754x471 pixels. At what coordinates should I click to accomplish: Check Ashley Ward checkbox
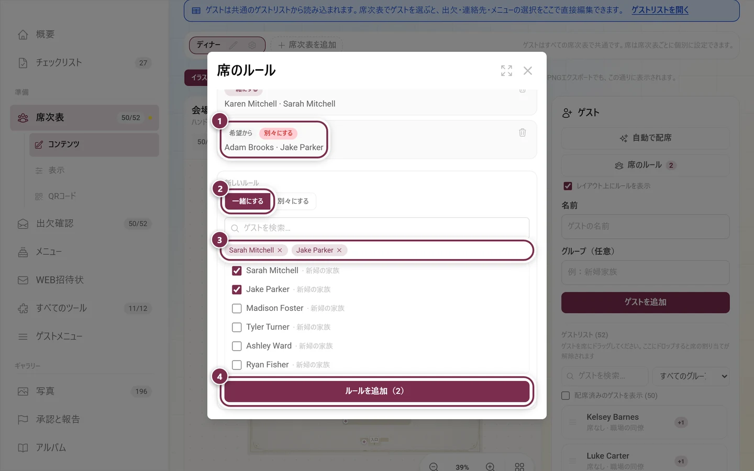pos(237,346)
